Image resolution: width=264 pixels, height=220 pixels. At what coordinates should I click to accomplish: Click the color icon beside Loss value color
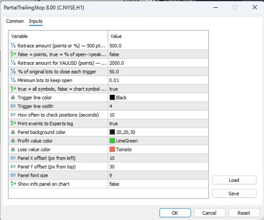[13, 149]
